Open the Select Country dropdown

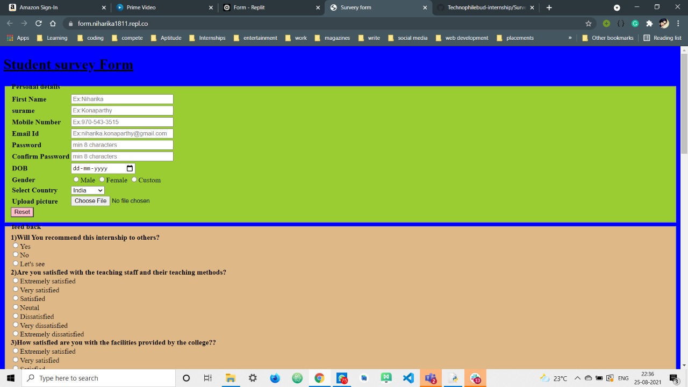point(87,190)
